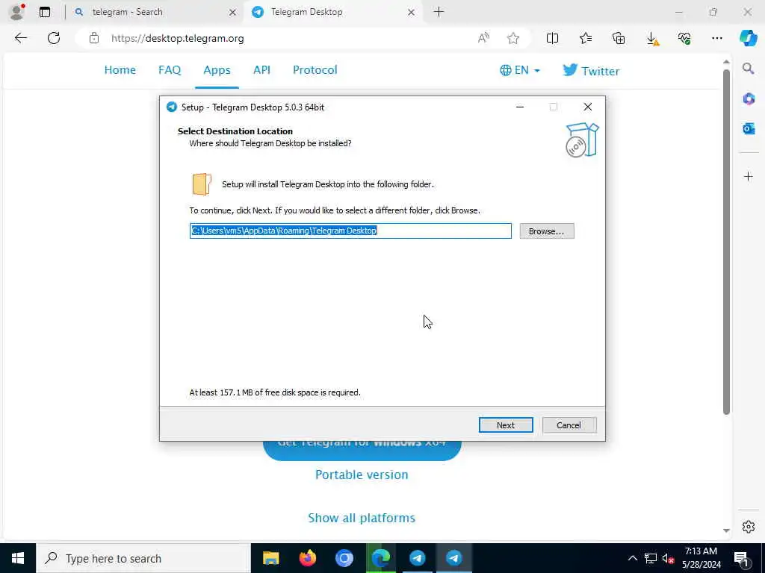Open the Favorites list icon

[586, 38]
